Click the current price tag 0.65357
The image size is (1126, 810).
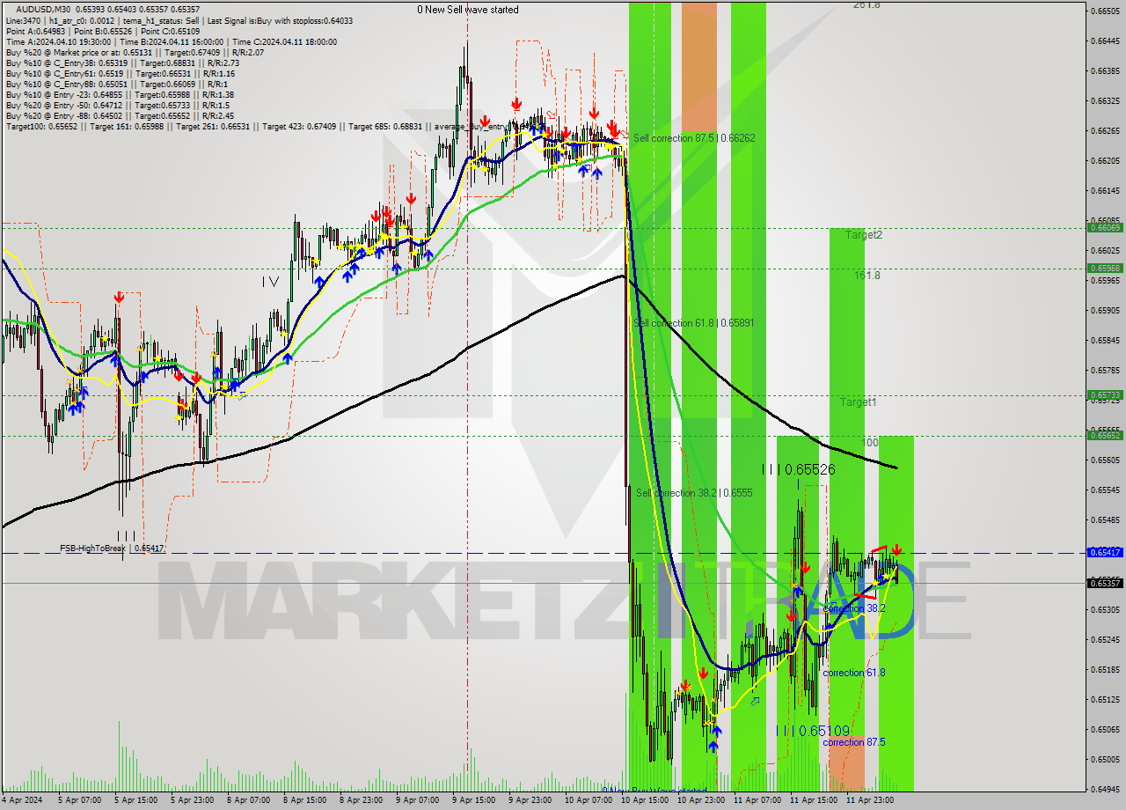1105,583
